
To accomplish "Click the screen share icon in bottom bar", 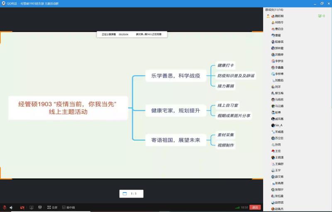I will (x=31, y=207).
